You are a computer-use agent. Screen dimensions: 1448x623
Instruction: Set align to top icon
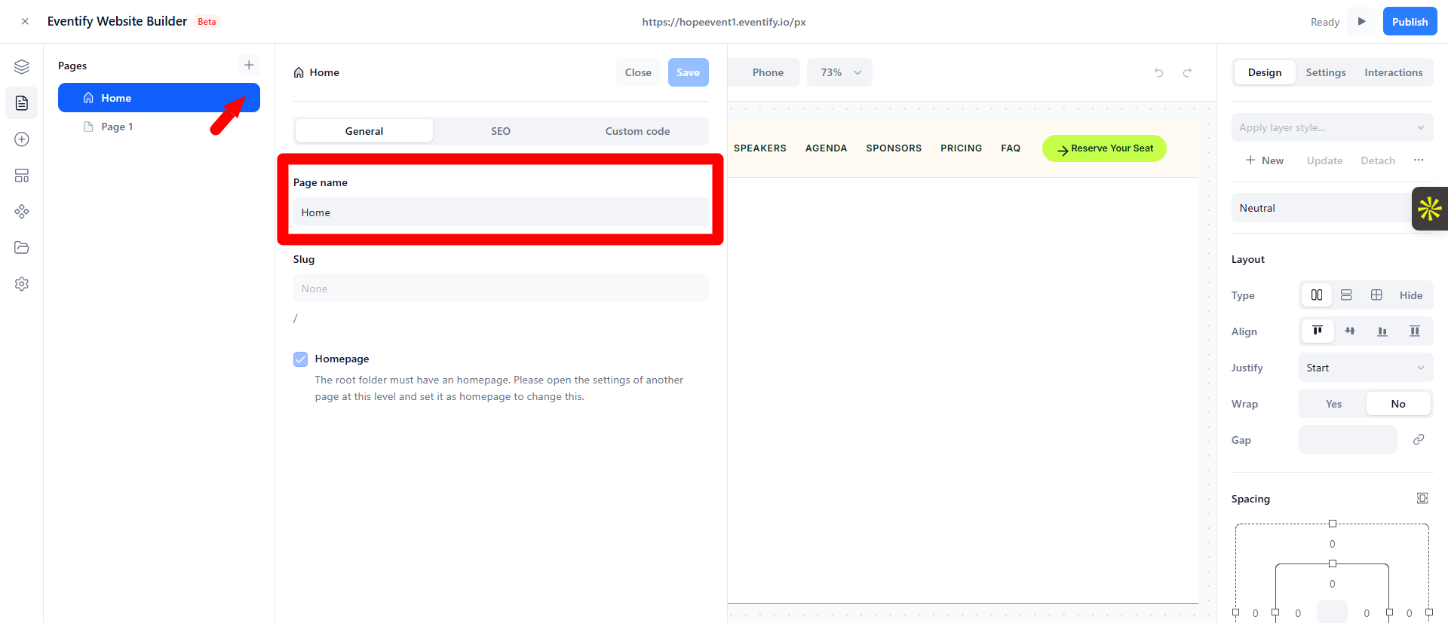click(1318, 331)
